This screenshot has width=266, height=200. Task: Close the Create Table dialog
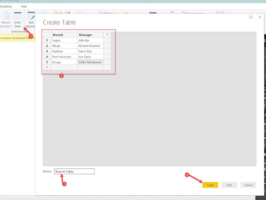(260, 17)
